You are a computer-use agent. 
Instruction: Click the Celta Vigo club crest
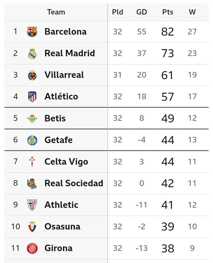(x=32, y=162)
